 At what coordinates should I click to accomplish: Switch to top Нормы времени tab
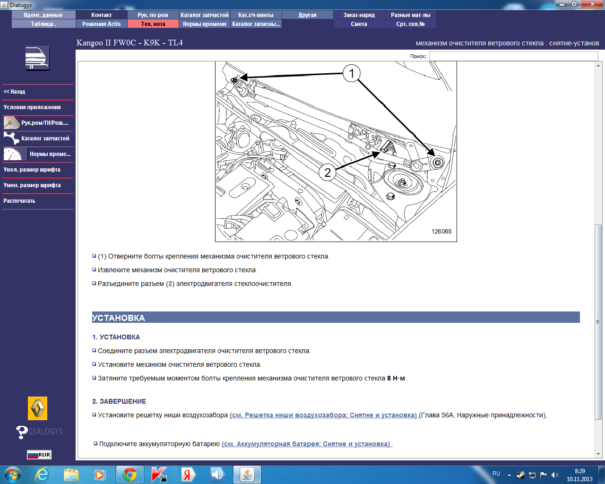(205, 24)
